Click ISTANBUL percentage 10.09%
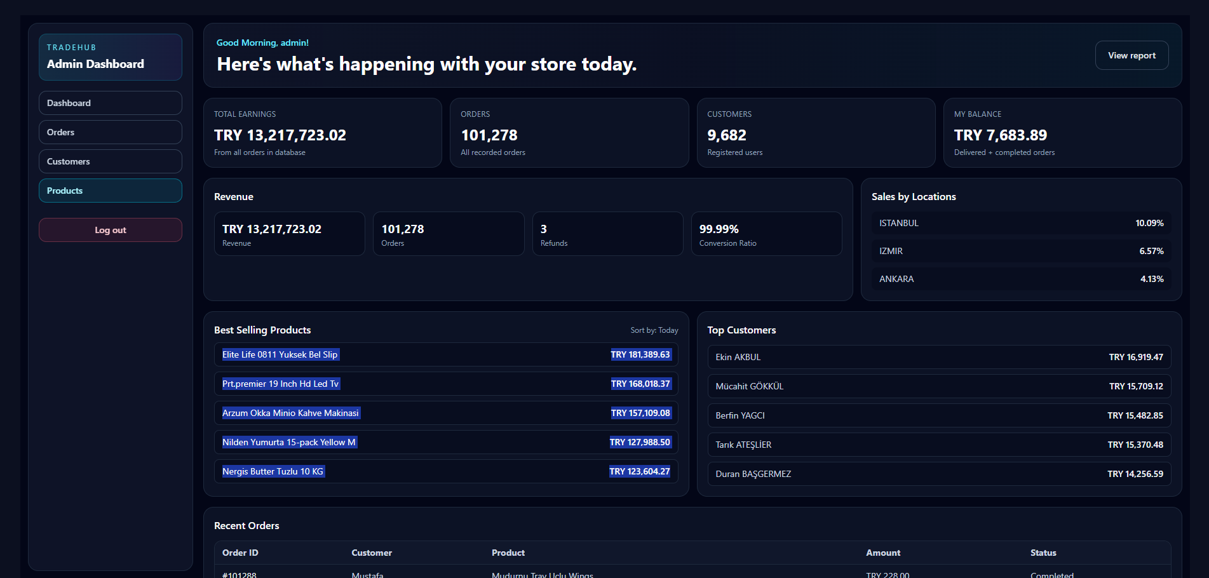Screen dimensions: 1209x578 1149,223
